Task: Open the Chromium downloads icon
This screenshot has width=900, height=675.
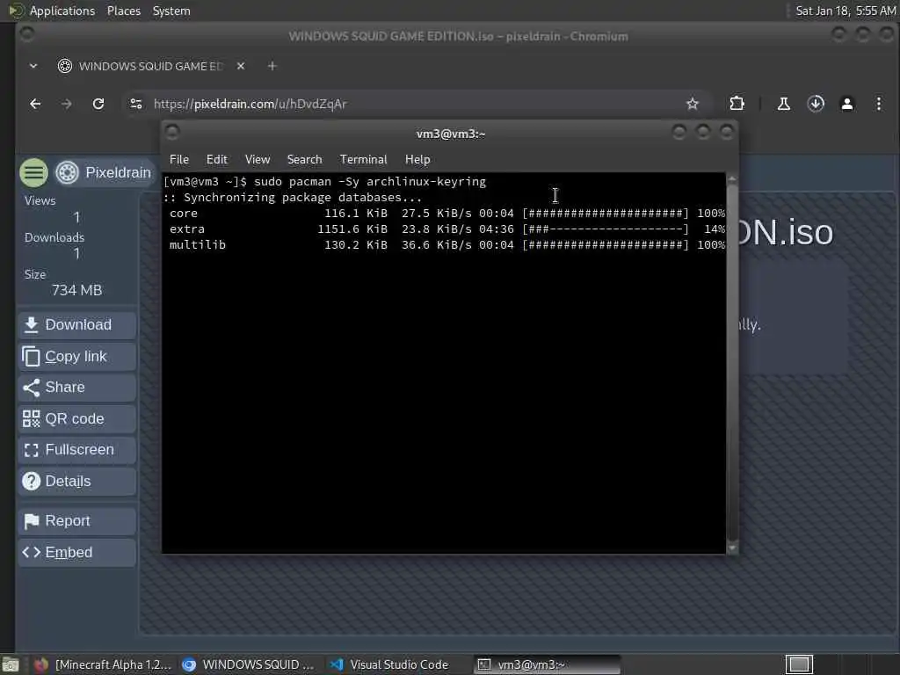Action: point(816,104)
